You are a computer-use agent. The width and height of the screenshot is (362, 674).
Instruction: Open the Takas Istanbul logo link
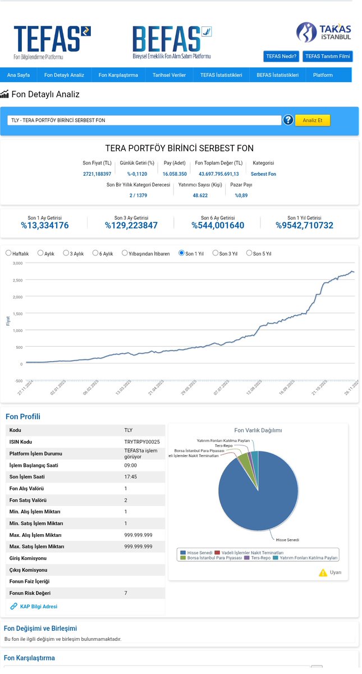click(x=324, y=33)
